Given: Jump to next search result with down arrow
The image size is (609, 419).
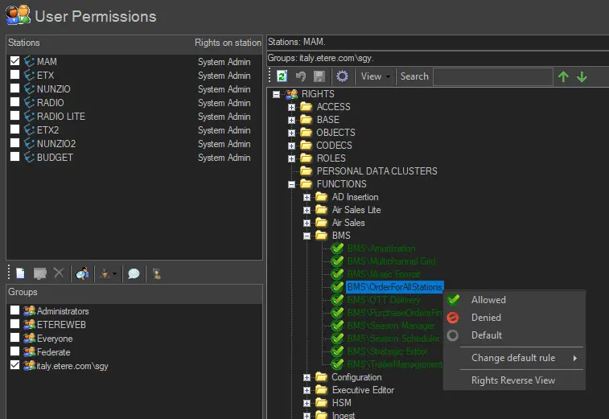Looking at the screenshot, I should click(x=582, y=76).
